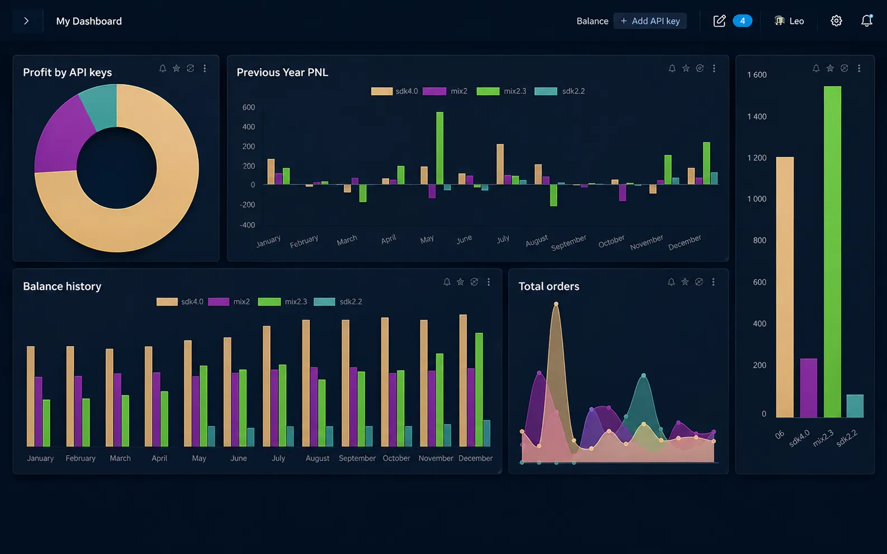887x554 pixels.
Task: Click the tall green mix2.3 bar at right
Action: point(832,251)
